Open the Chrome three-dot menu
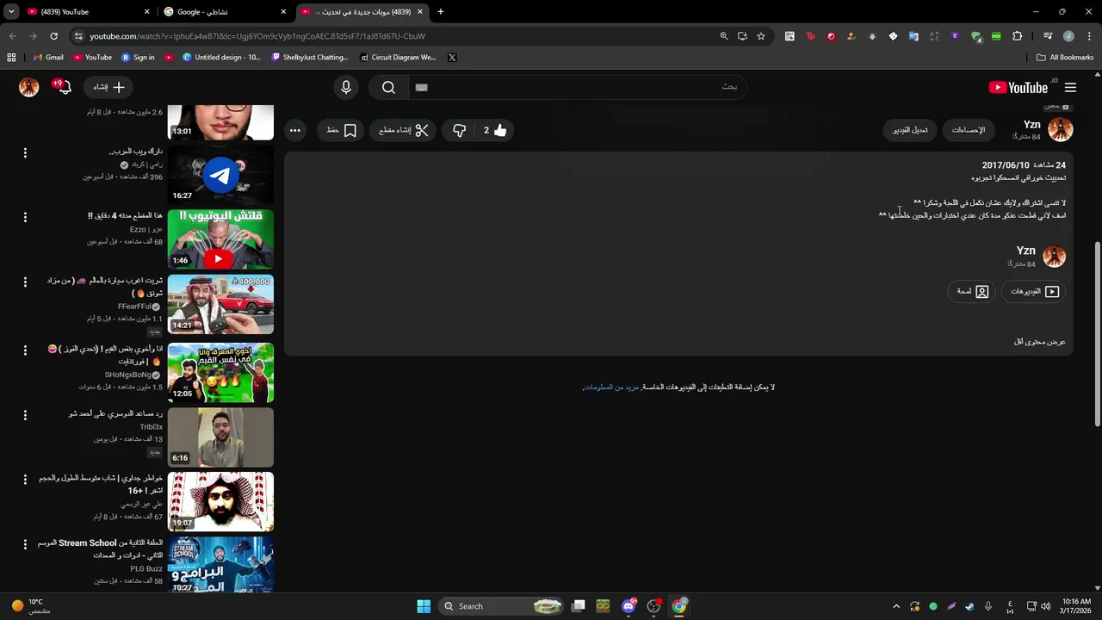 coord(1088,36)
